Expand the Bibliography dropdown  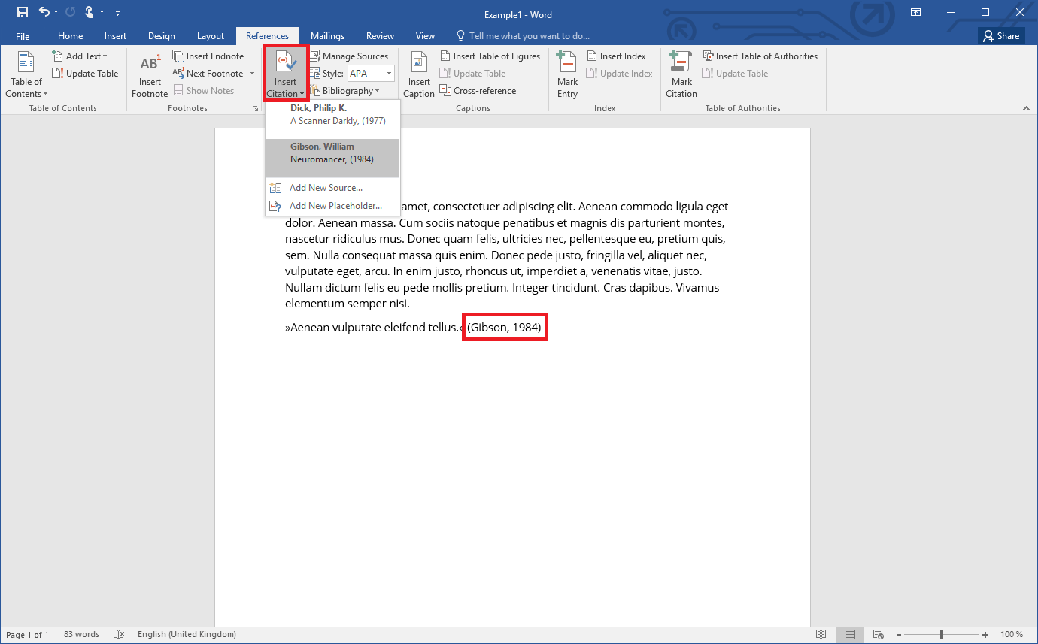click(344, 91)
